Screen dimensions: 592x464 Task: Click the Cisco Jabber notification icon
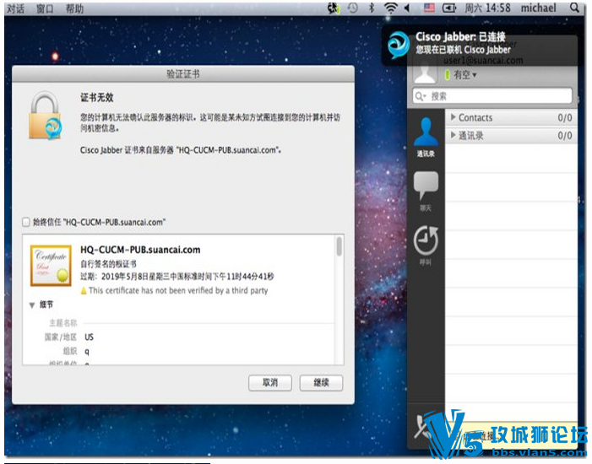coord(398,45)
